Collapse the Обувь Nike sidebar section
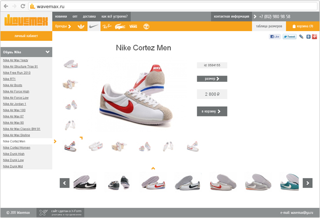This screenshot has height=218, width=320. [26, 52]
